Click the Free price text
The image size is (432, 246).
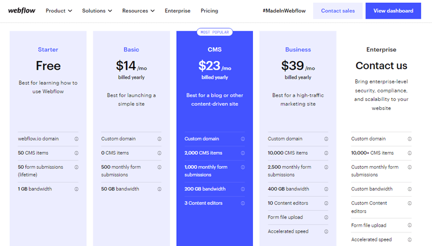pos(48,66)
